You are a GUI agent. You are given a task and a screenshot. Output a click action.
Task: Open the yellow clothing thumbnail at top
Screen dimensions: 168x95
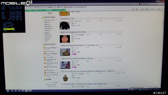pos(64,14)
